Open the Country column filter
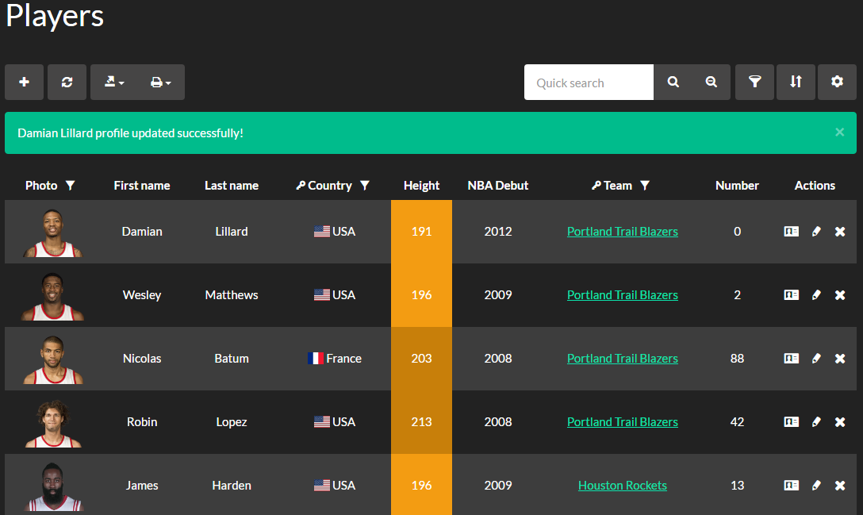This screenshot has height=515, width=863. click(x=365, y=186)
